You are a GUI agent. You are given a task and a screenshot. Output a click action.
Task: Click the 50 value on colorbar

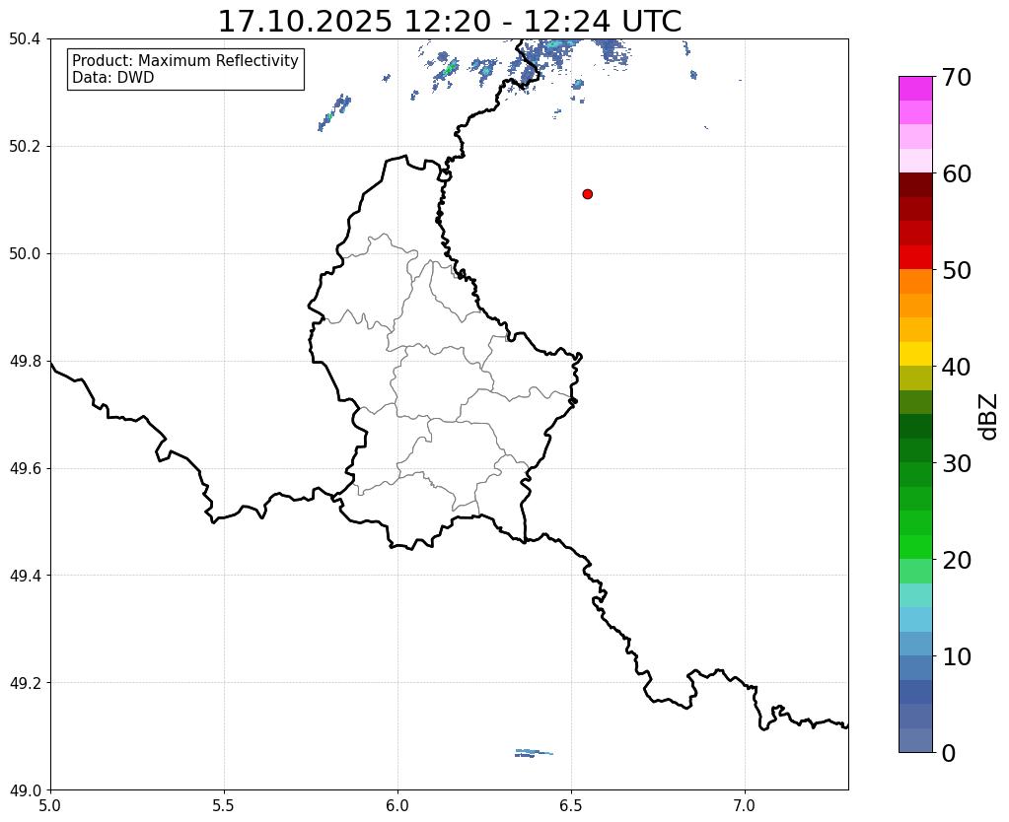957,270
